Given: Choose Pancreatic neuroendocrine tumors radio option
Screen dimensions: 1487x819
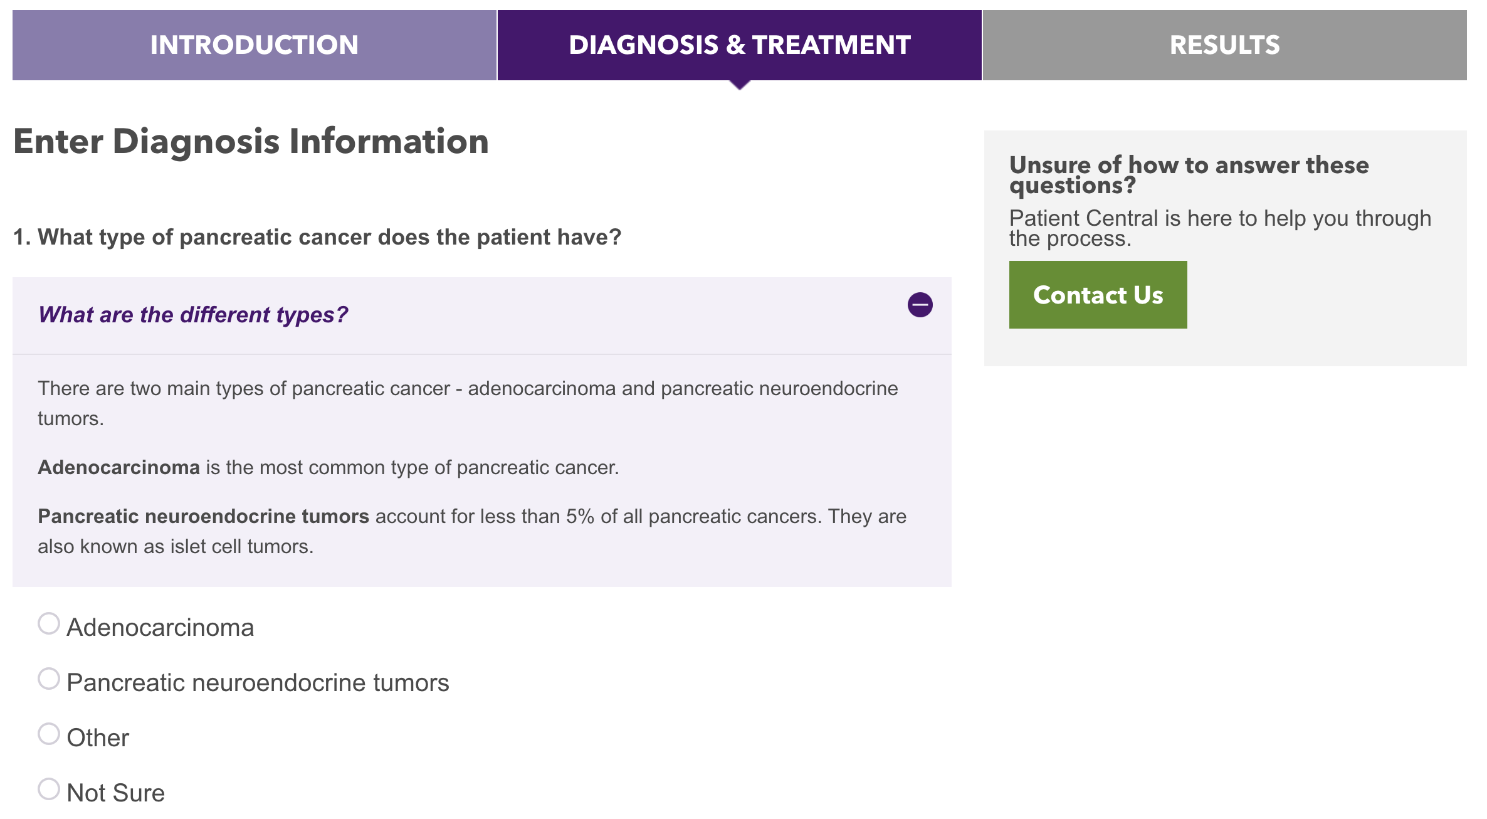Looking at the screenshot, I should click(x=49, y=679).
